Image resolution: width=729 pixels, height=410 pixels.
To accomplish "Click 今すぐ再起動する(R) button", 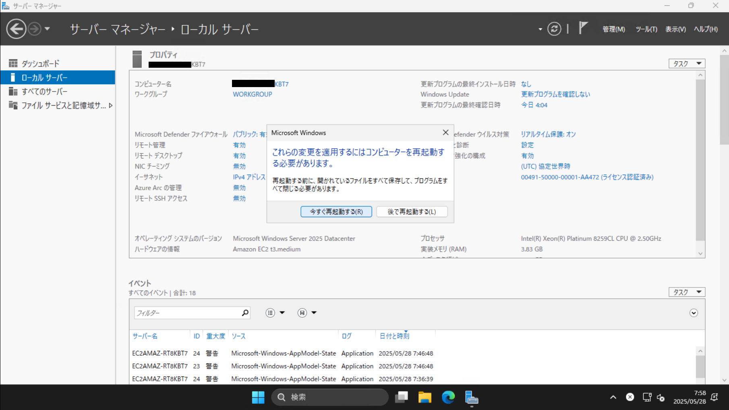I will point(336,212).
